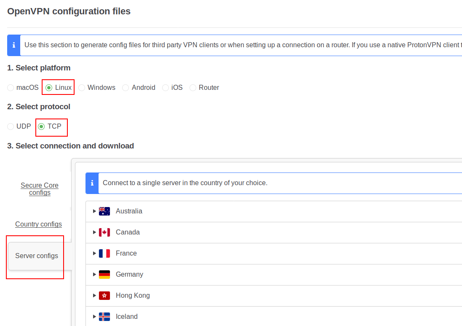
Task: Click the 'OpenVPN configuration files' heading
Action: tap(69, 11)
